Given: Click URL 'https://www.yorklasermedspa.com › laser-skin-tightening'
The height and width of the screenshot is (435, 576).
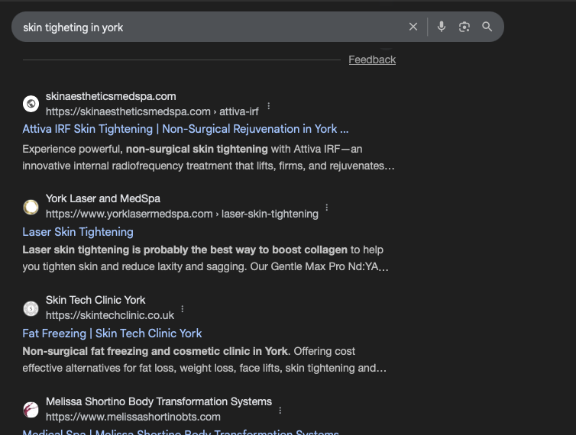Looking at the screenshot, I should click(x=182, y=214).
